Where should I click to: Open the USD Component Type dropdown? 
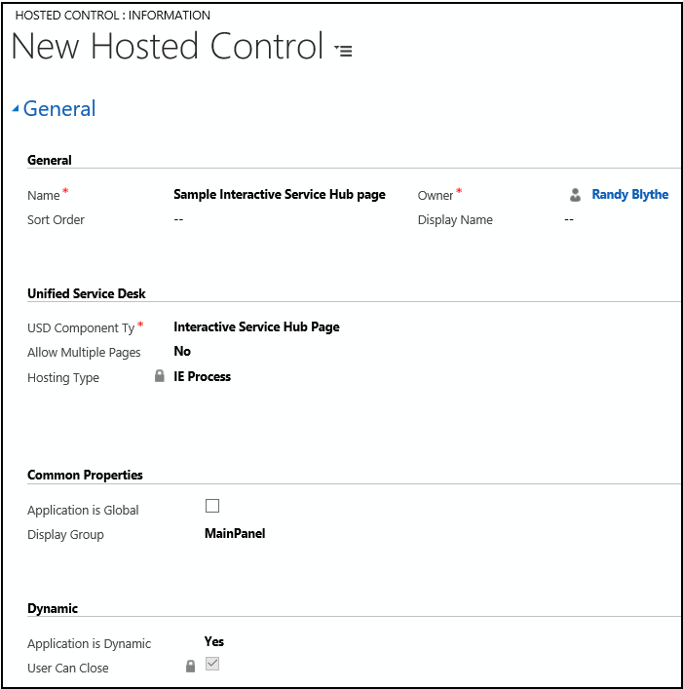(256, 327)
